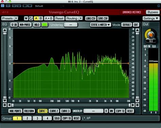
Task: Click the host R automation read icon
Action: [14, 6]
